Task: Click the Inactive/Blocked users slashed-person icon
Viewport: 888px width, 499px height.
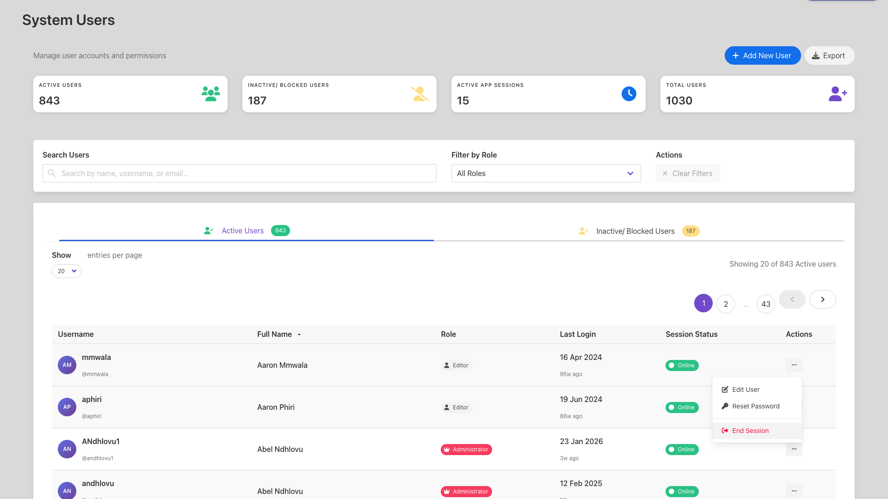Action: 419,94
